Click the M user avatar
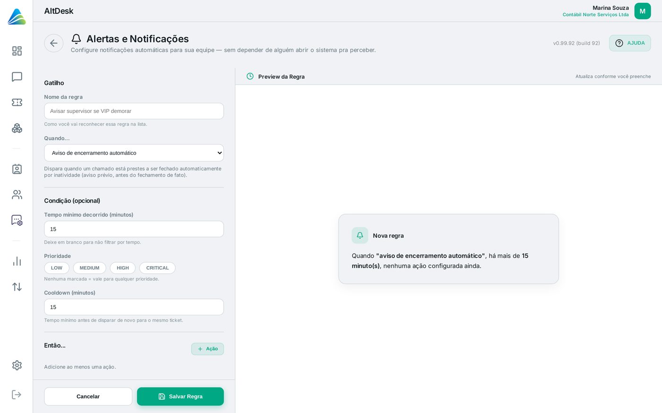The image size is (662, 413). pos(643,11)
